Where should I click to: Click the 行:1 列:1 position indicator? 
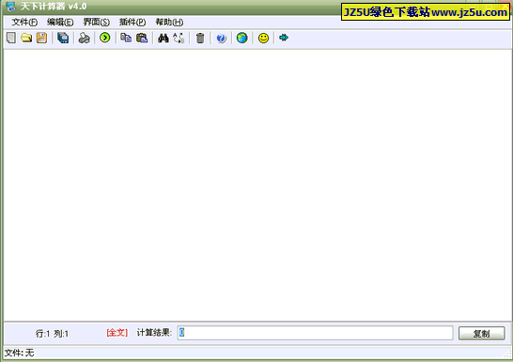coord(52,334)
